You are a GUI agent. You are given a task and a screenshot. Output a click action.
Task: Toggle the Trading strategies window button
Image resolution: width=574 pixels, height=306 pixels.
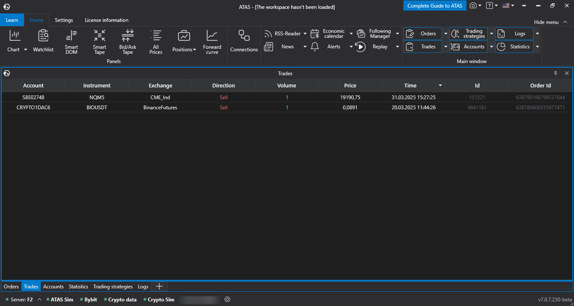[469, 34]
